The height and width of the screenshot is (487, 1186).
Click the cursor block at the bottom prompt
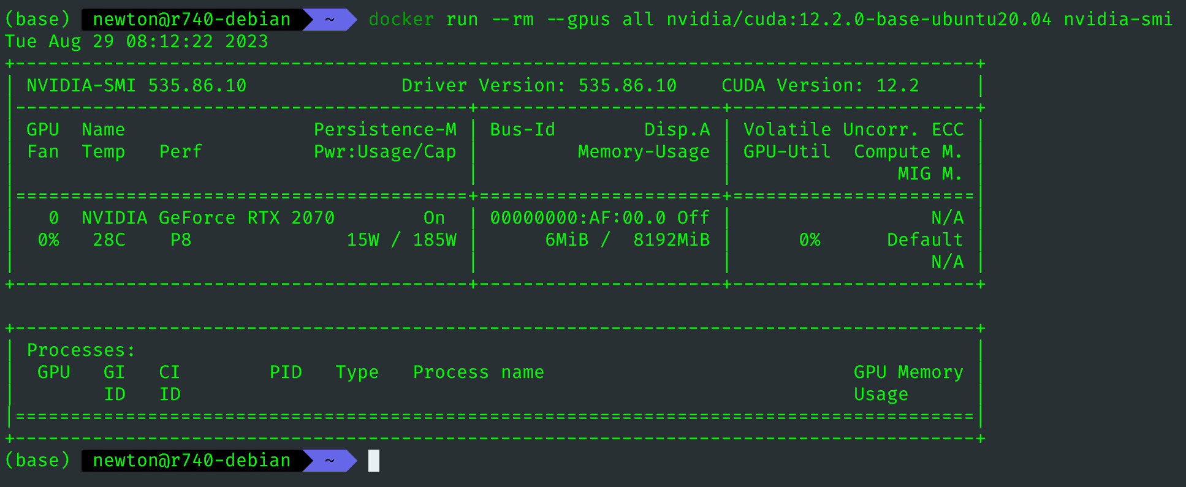point(374,461)
